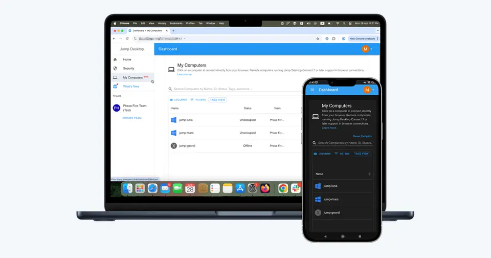The image size is (491, 258).
Task: Click Learn more link on the laptop page
Action: click(185, 74)
